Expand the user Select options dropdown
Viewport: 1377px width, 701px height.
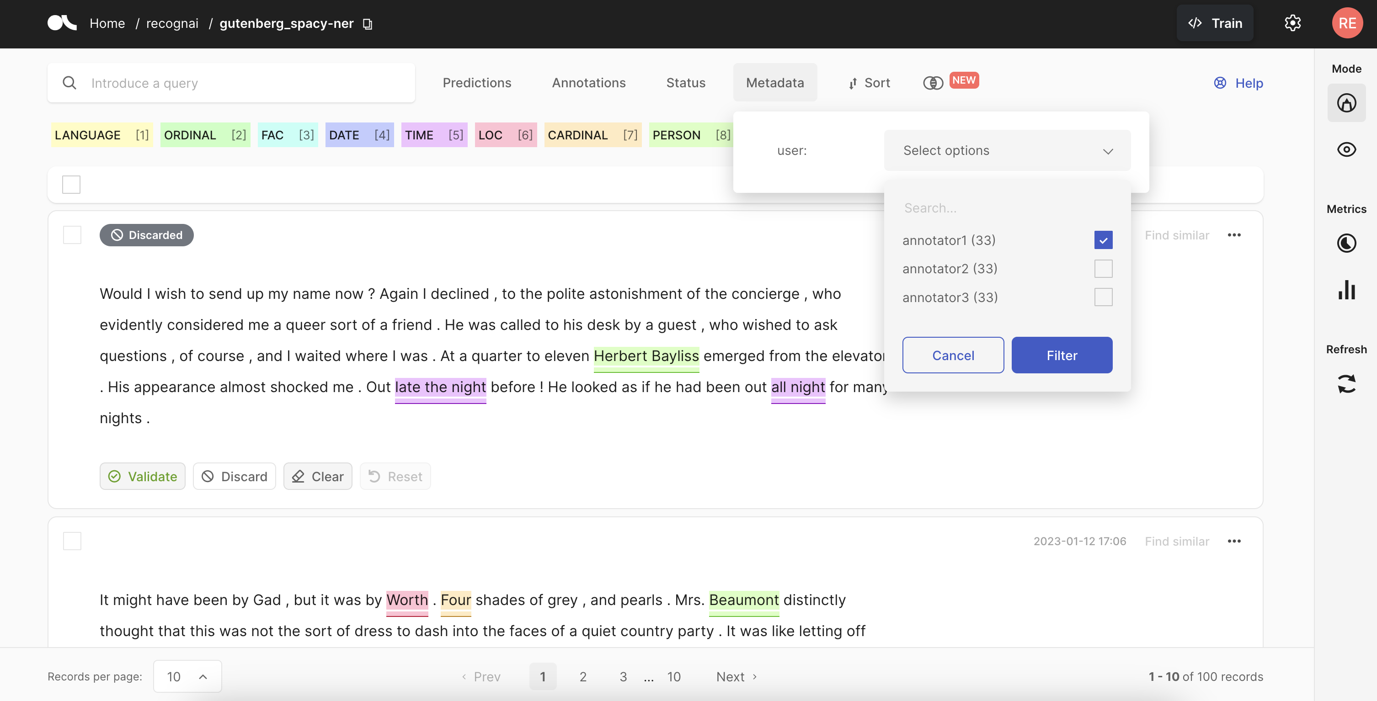coord(1007,151)
